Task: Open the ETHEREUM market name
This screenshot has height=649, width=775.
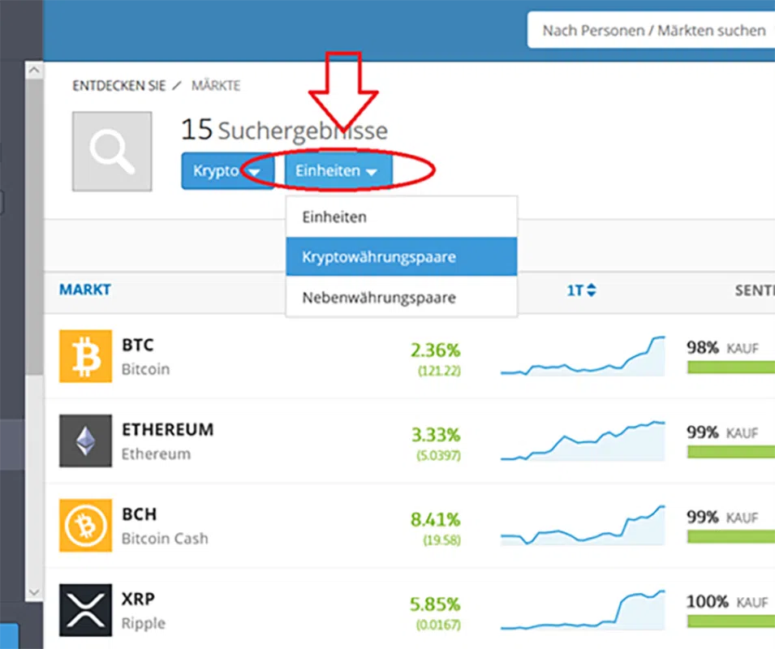Action: 168,430
